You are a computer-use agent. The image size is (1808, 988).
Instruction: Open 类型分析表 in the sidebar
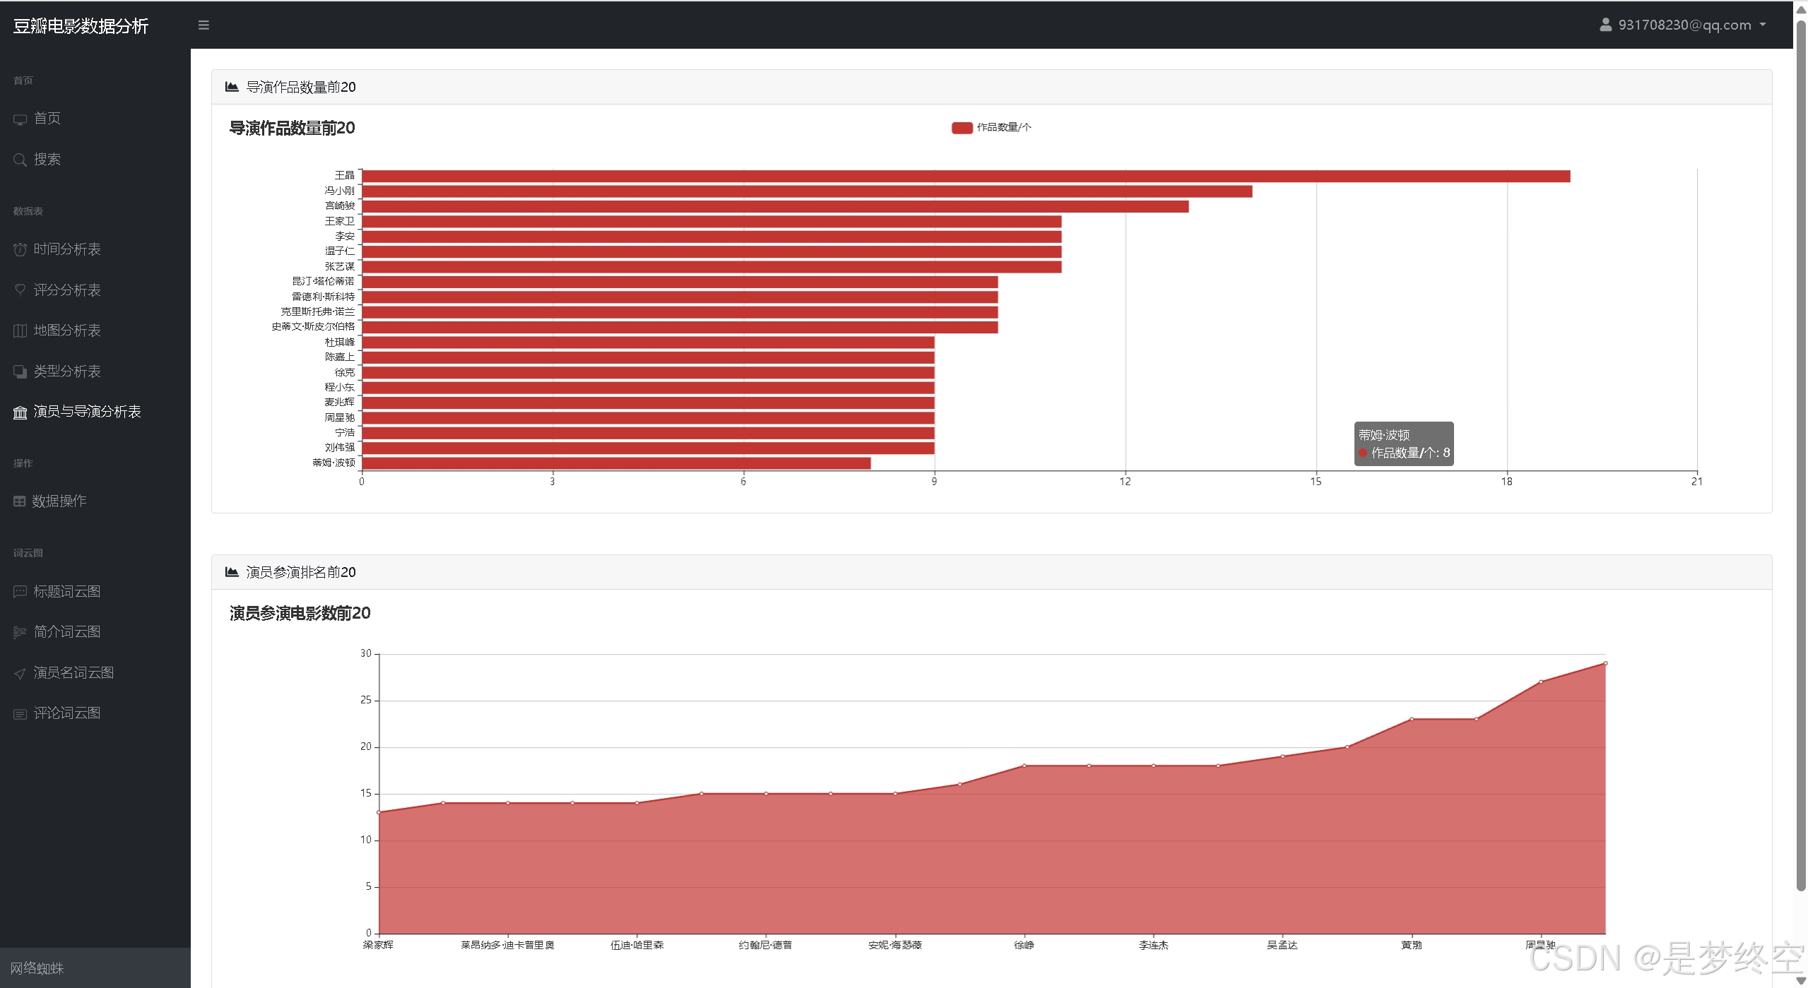67,371
